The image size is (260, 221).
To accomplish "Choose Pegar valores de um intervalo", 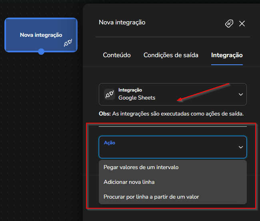I will pyautogui.click(x=173, y=167).
